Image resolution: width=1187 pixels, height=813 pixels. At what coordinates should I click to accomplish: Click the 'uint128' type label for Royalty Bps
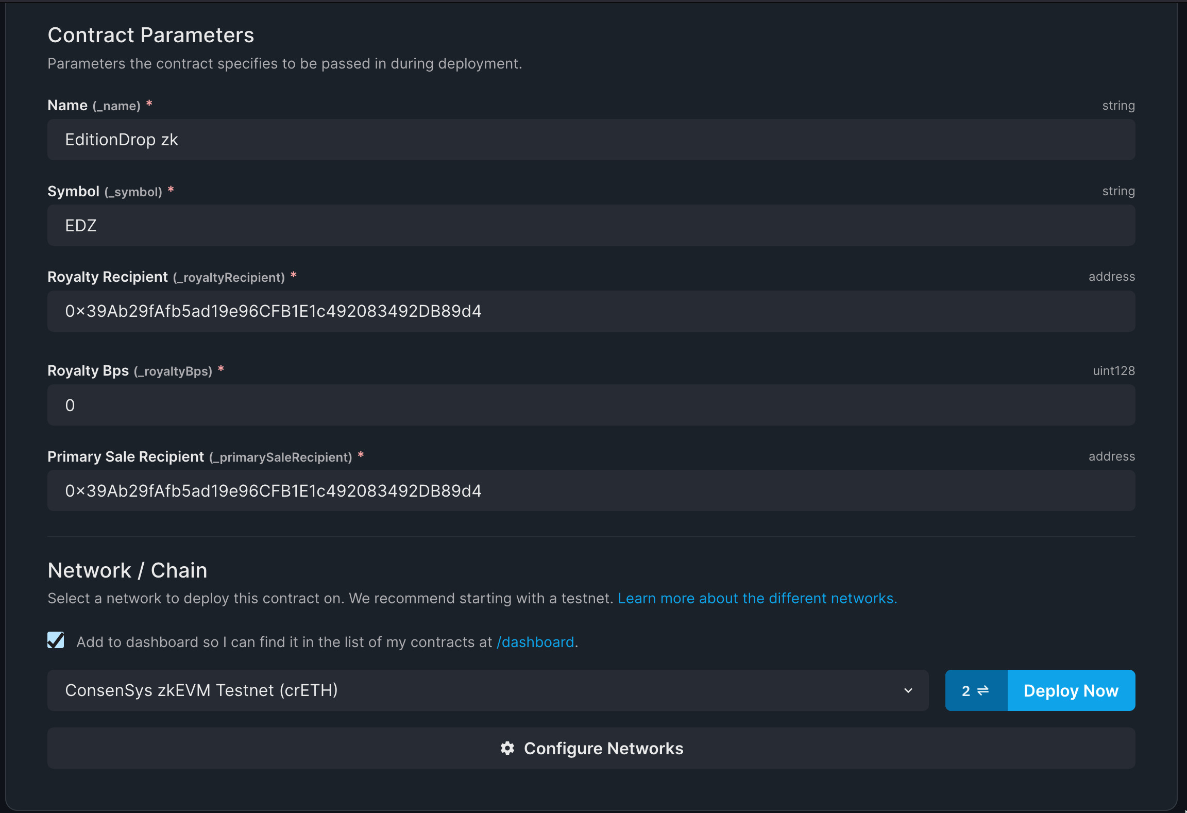pos(1113,370)
